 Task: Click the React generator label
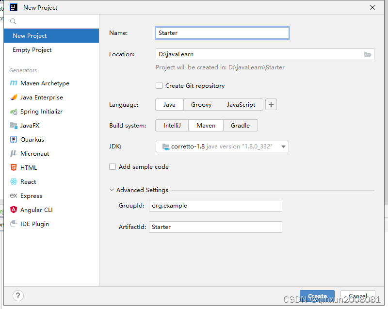click(28, 181)
